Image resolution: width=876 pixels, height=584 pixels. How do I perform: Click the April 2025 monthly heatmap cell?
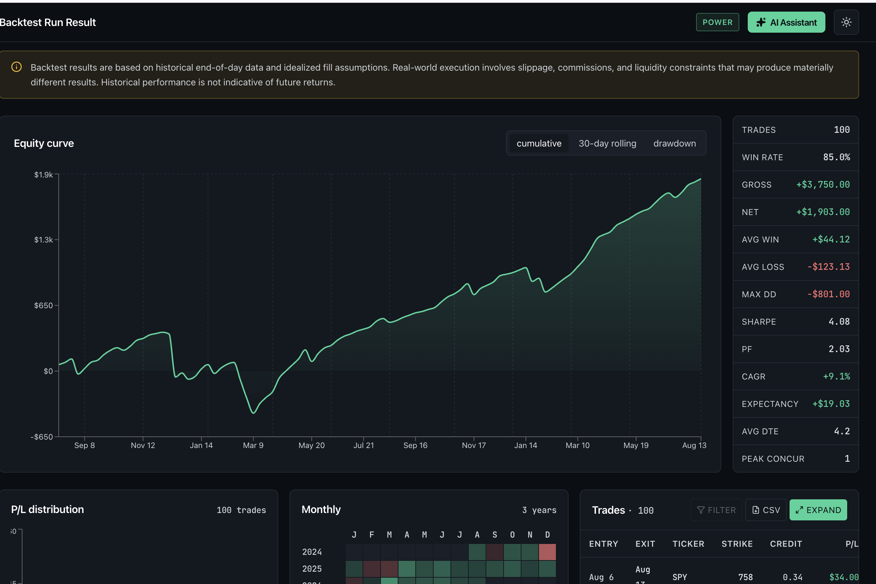(407, 569)
